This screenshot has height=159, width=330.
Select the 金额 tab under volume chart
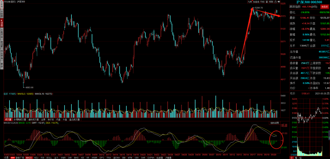pos(43,119)
